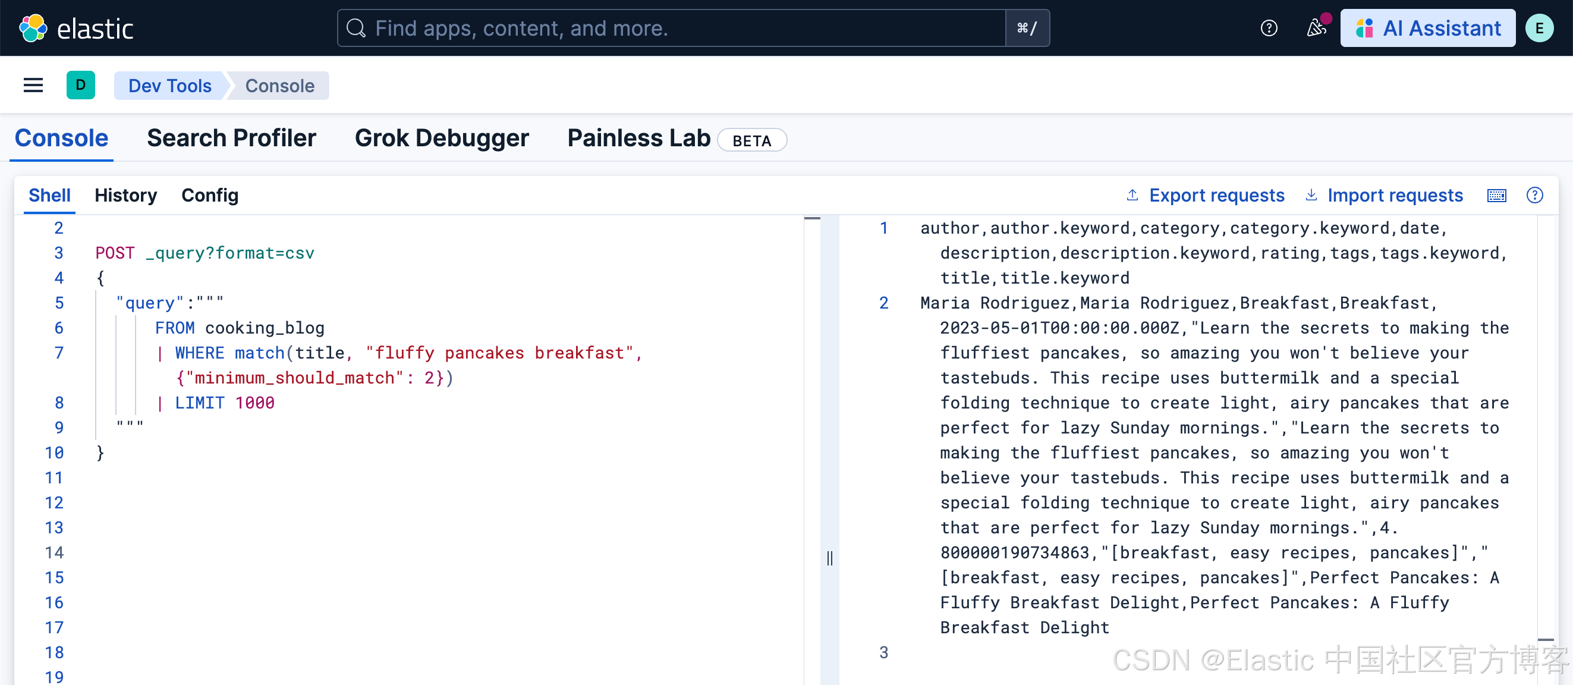This screenshot has height=685, width=1573.
Task: Place cursor on POST _query?format=csv line
Action: click(x=205, y=253)
